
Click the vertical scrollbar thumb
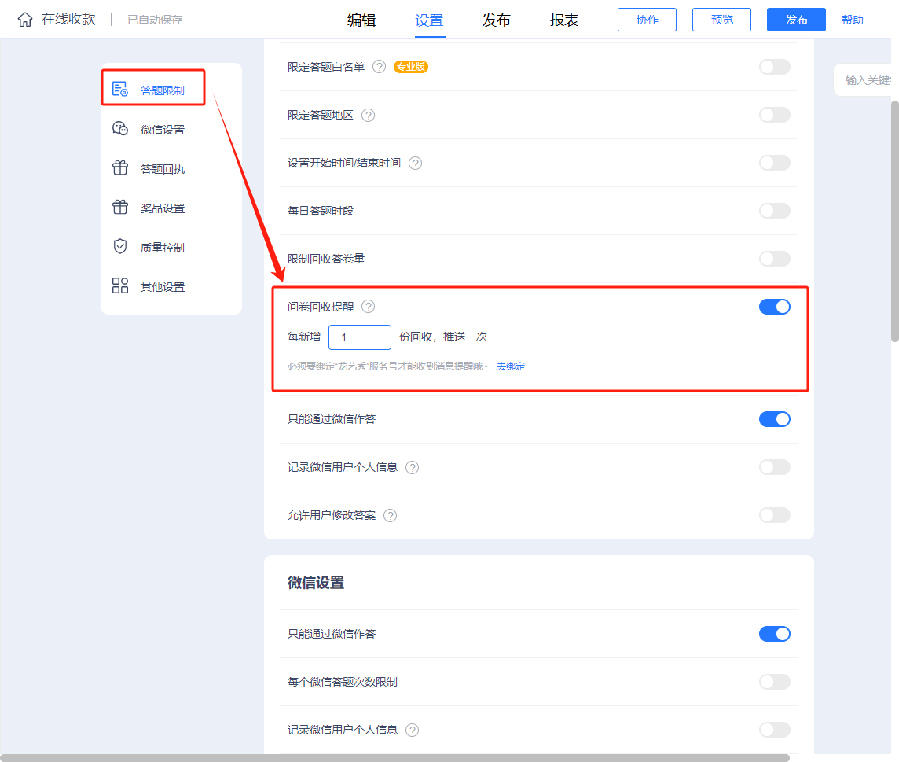(x=894, y=221)
